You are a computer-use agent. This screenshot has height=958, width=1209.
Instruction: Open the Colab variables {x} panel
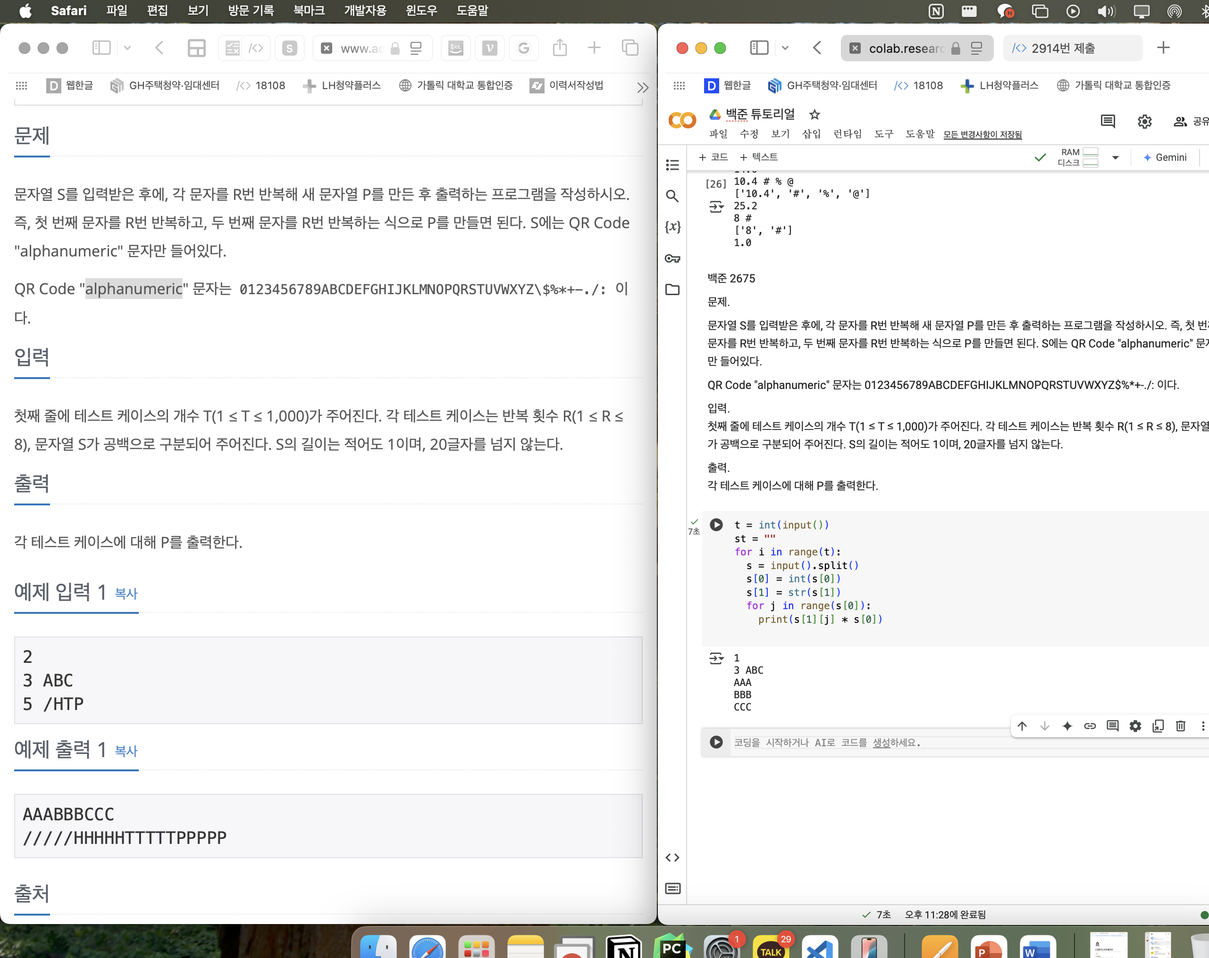672,227
